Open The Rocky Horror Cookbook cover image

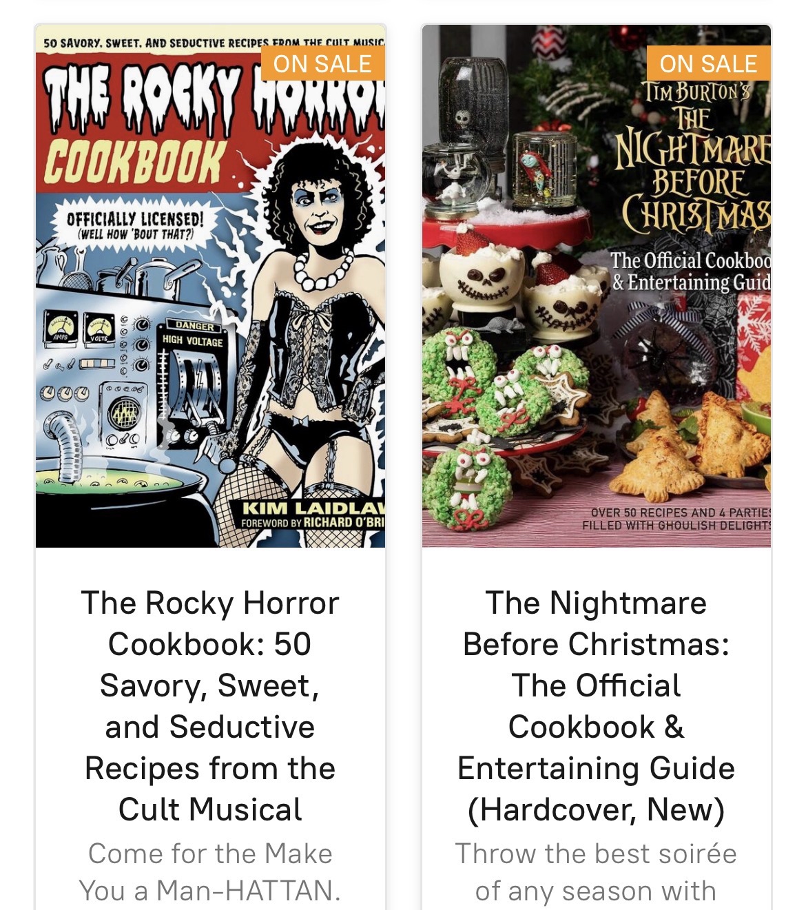[210, 286]
